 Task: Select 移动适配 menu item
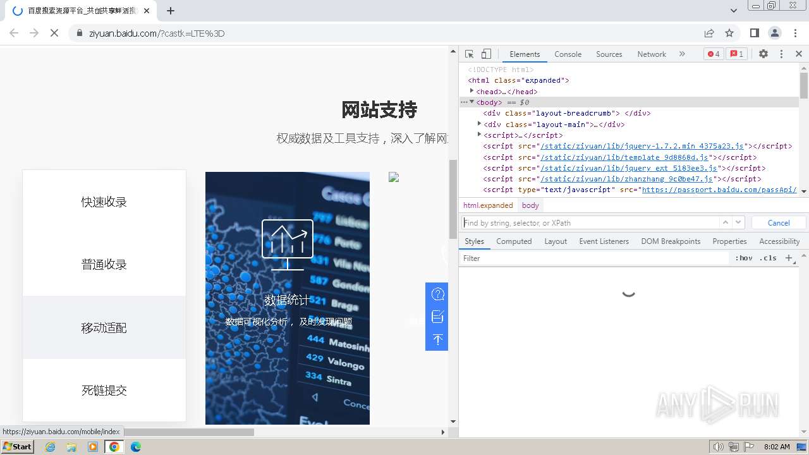click(x=104, y=327)
